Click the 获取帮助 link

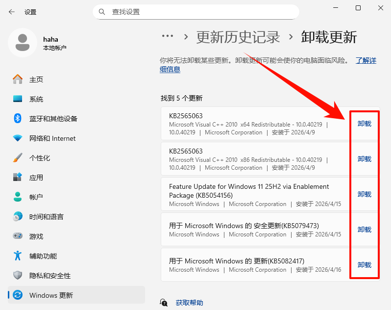tap(189, 303)
